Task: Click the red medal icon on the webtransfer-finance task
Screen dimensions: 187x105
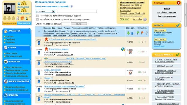Action: (x=46, y=39)
